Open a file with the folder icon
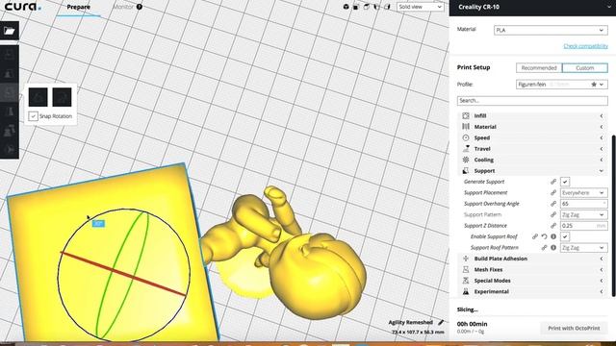Screen dimensions: 616x346 pos(10,31)
